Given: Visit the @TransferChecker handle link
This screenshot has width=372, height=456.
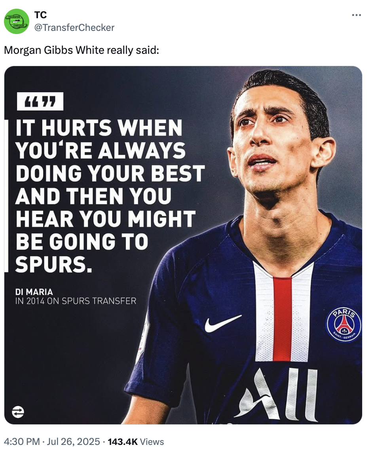Looking at the screenshot, I should click(74, 27).
